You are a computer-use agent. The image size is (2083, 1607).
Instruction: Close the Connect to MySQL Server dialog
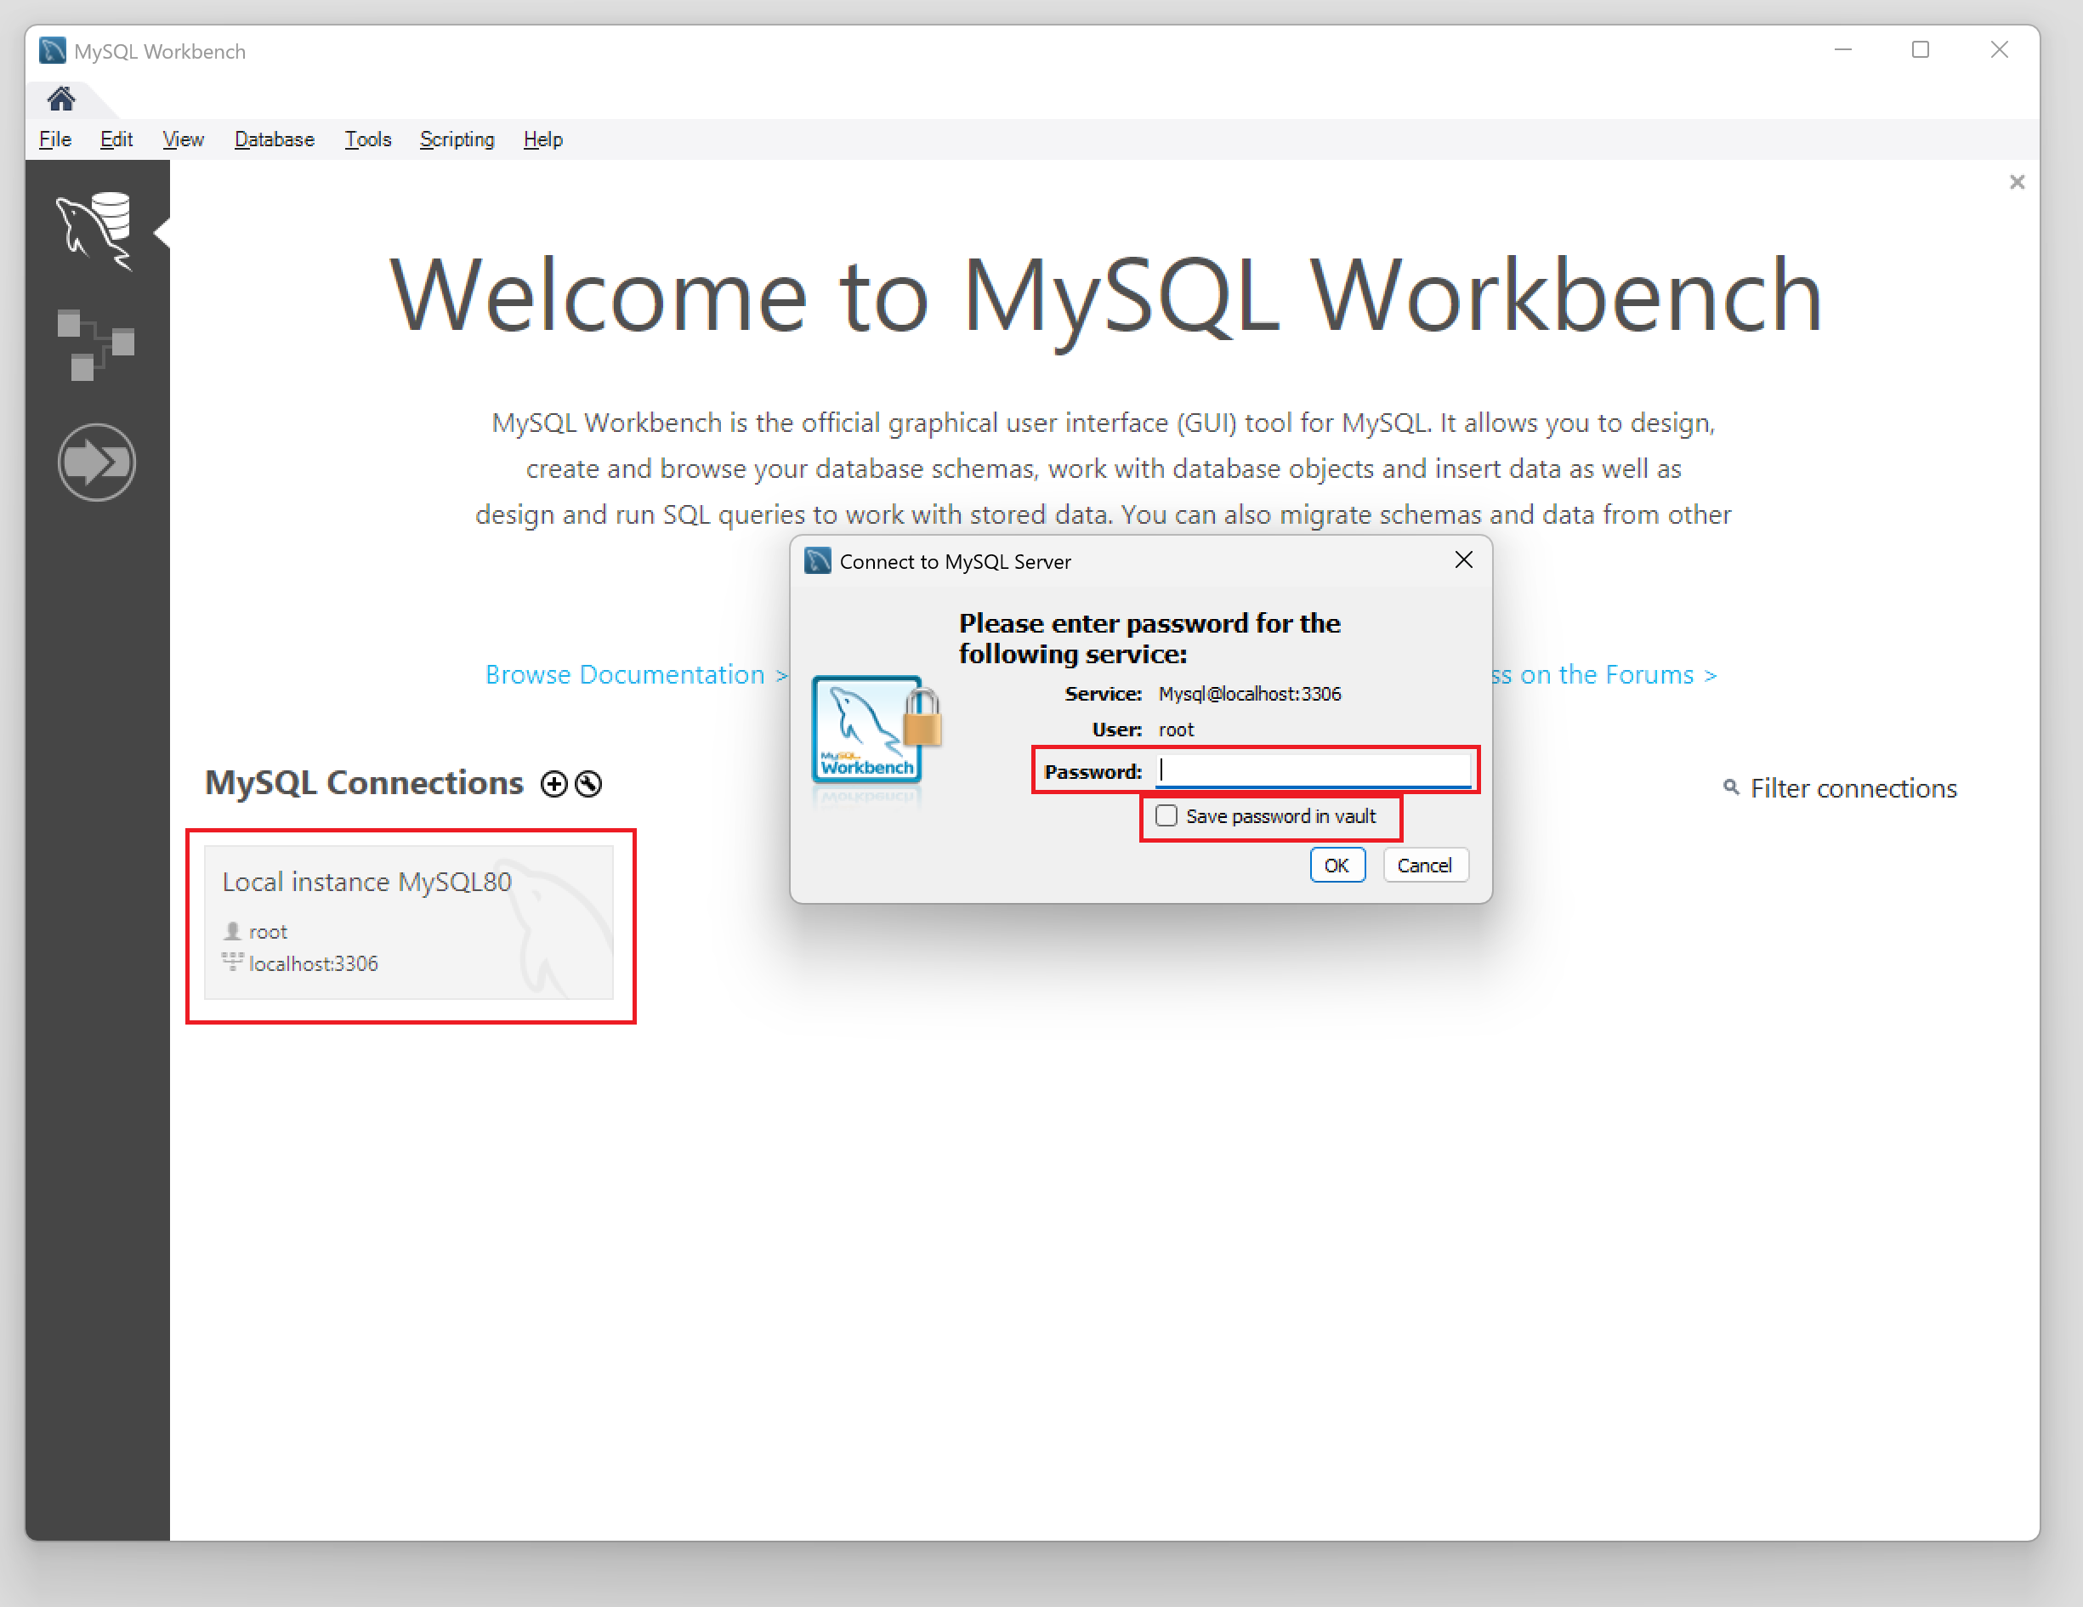tap(1463, 561)
